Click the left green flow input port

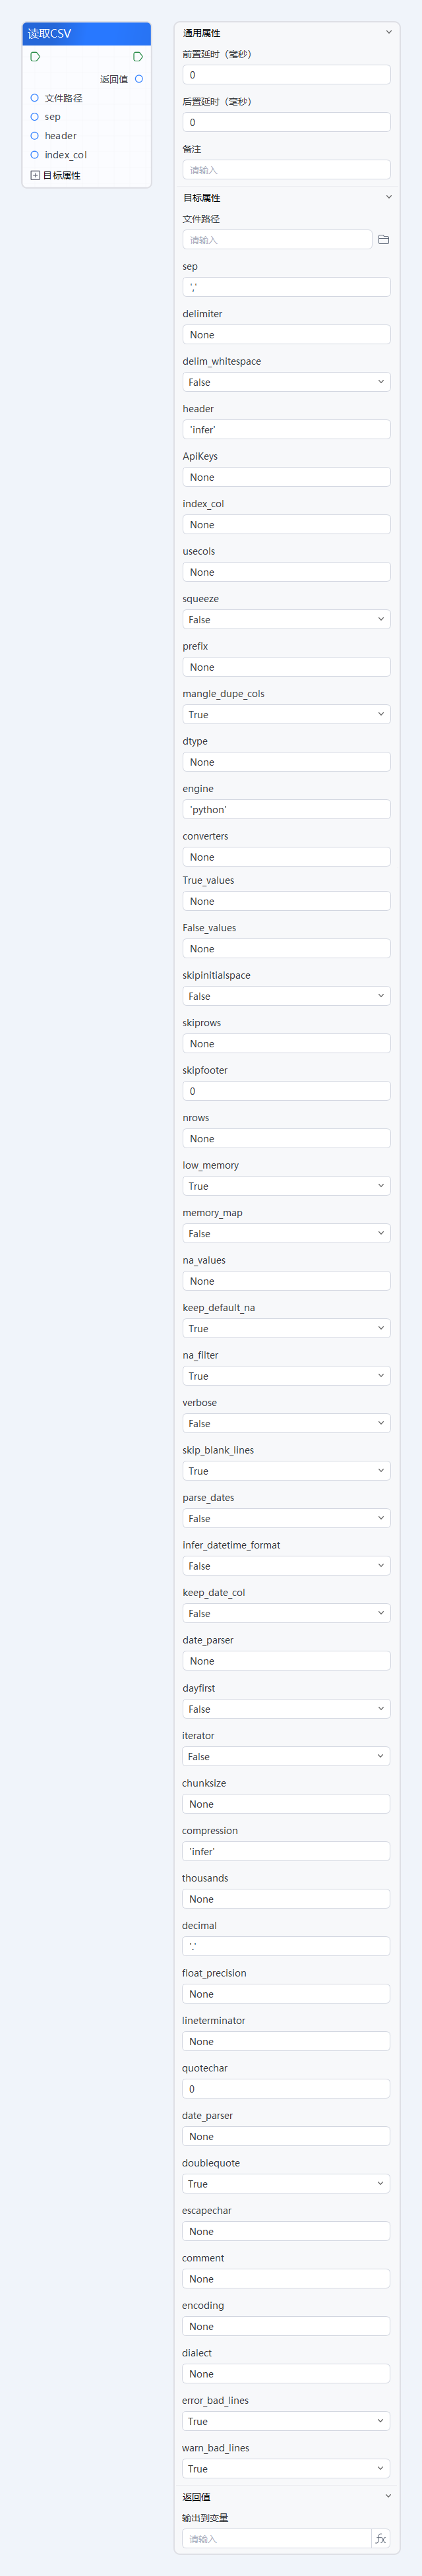point(35,57)
